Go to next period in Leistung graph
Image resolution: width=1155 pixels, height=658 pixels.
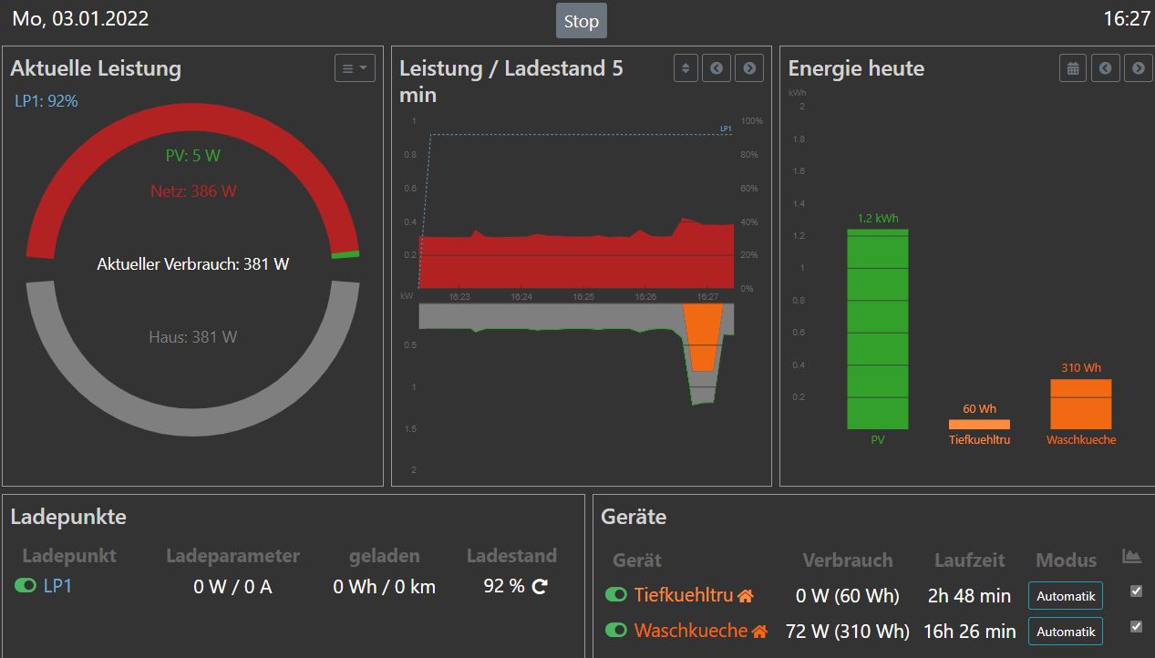[x=749, y=68]
